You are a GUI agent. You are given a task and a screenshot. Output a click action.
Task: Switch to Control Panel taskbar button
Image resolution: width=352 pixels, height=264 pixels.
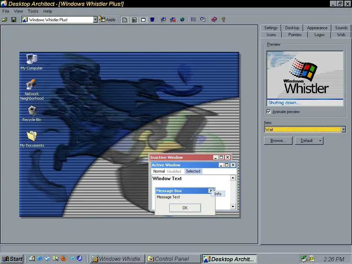[173, 259]
